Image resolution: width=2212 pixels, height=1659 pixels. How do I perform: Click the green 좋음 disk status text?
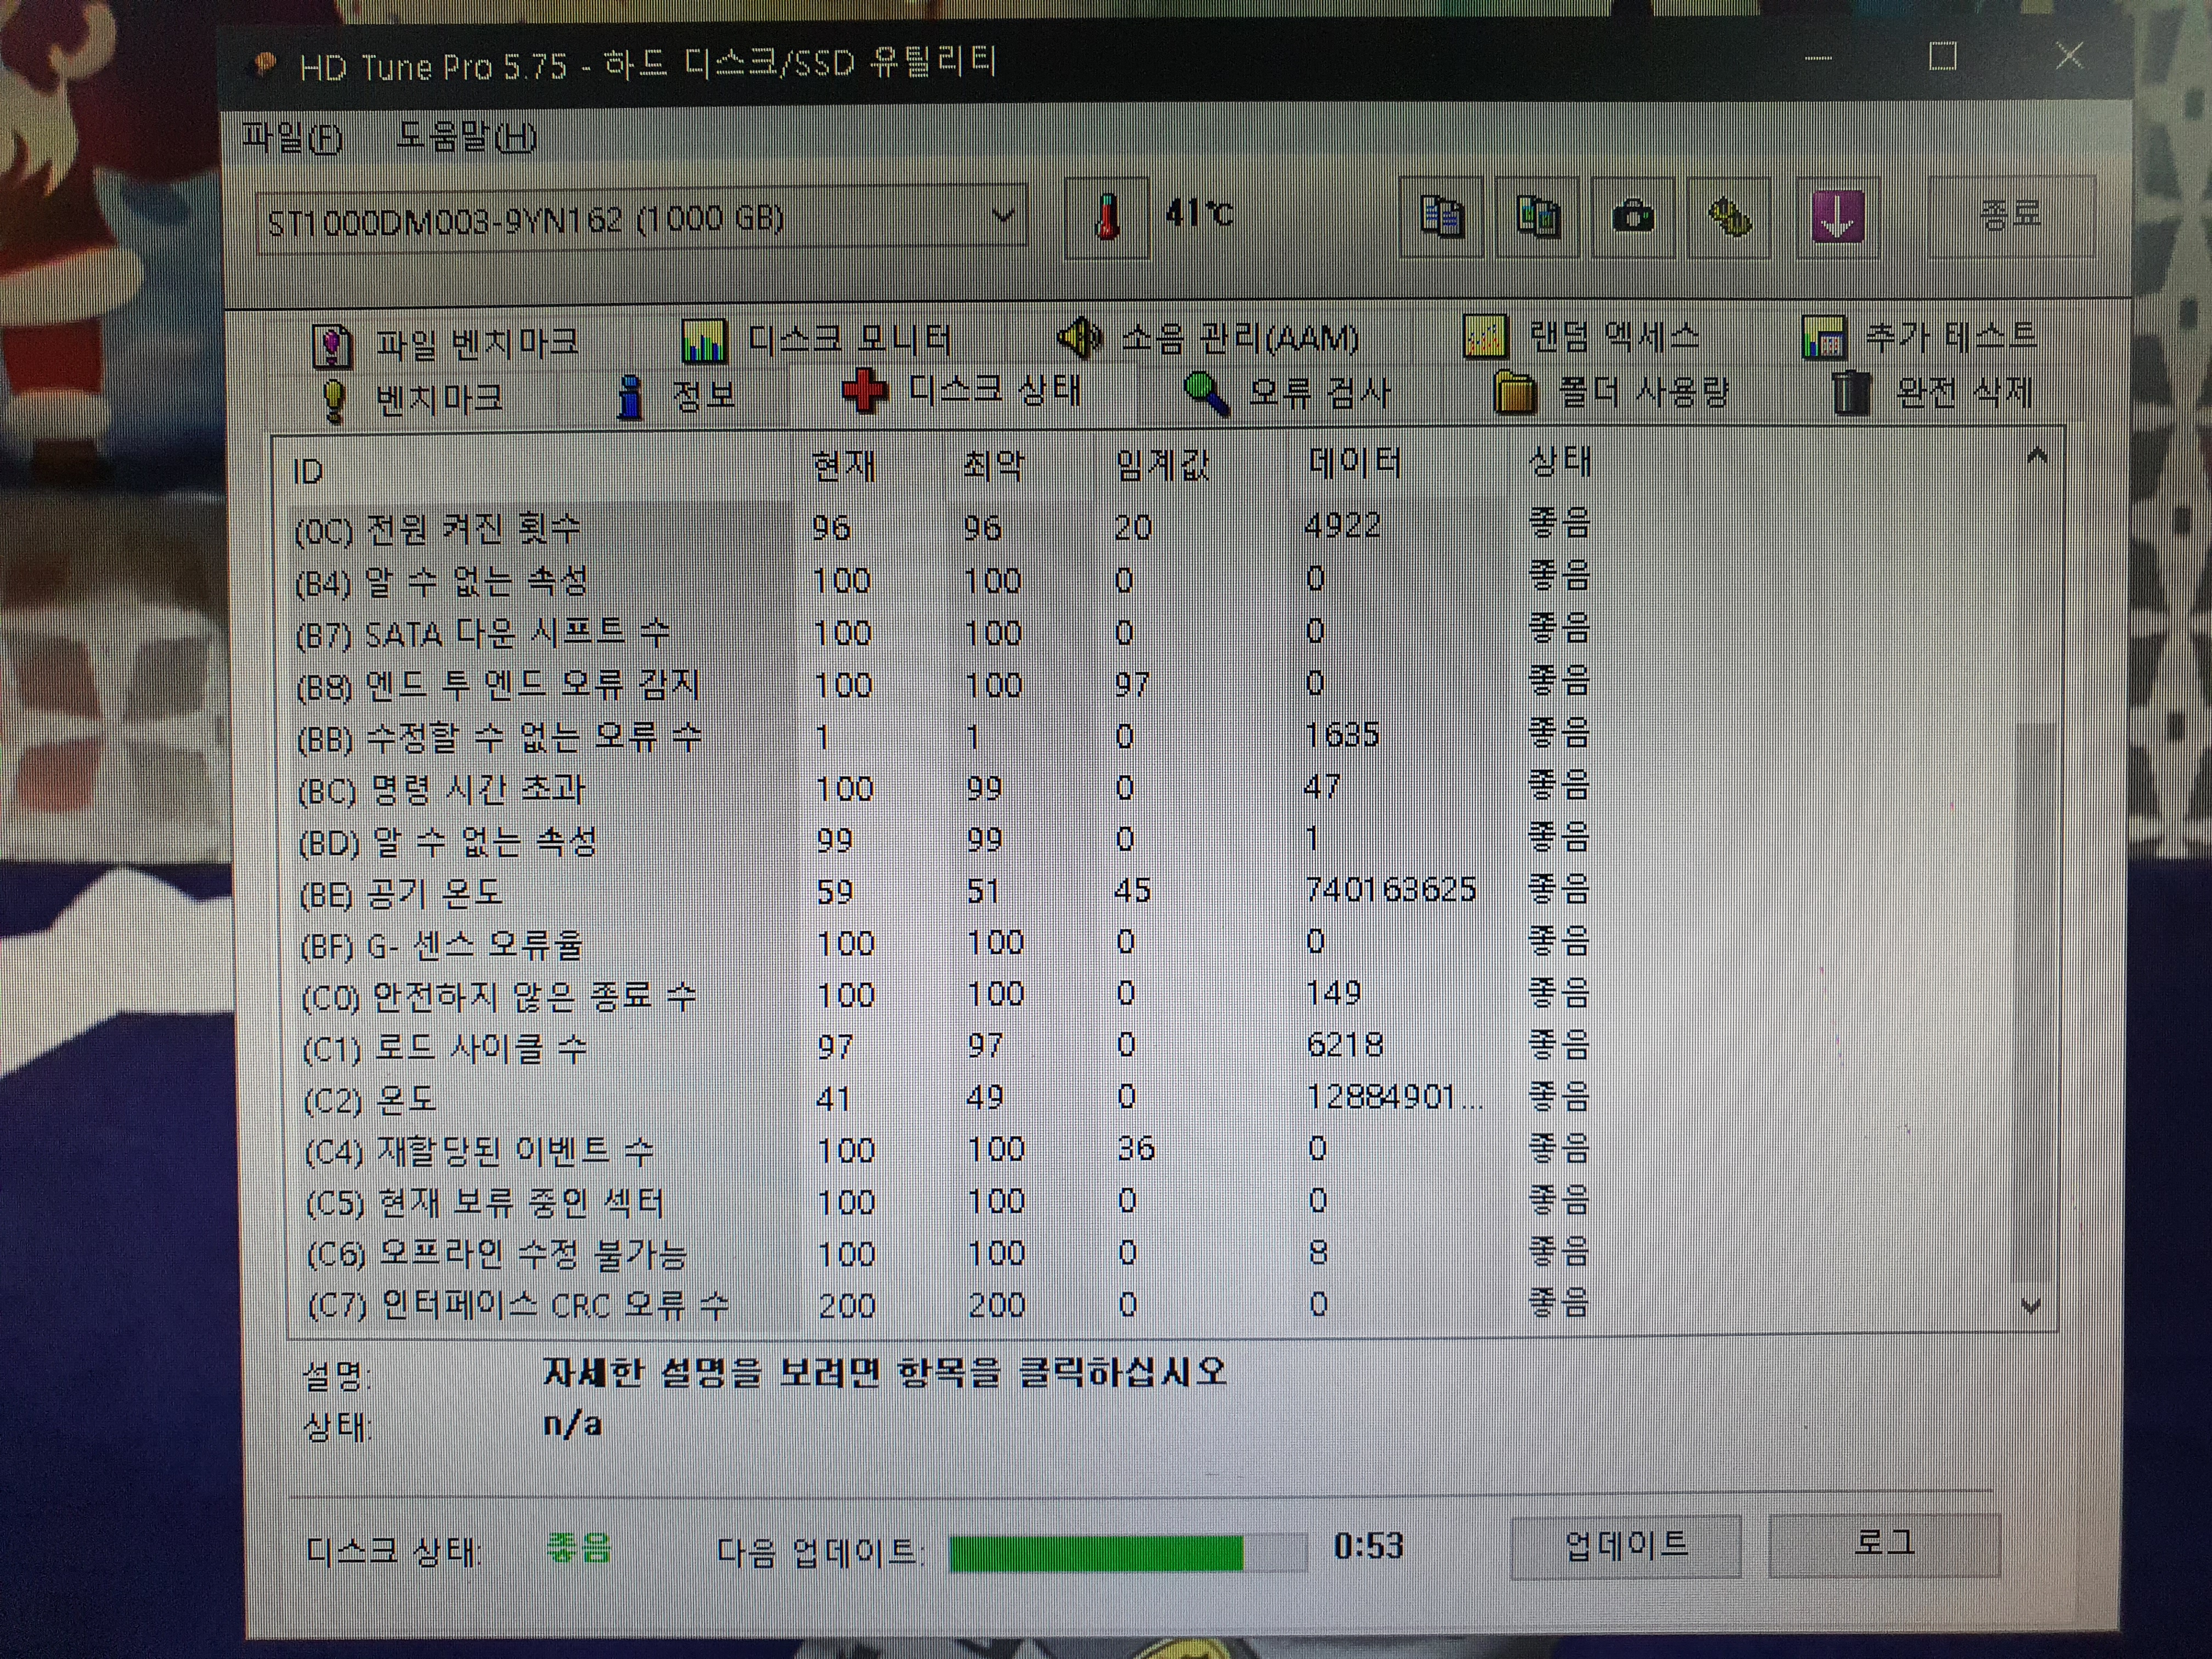pyautogui.click(x=578, y=1549)
